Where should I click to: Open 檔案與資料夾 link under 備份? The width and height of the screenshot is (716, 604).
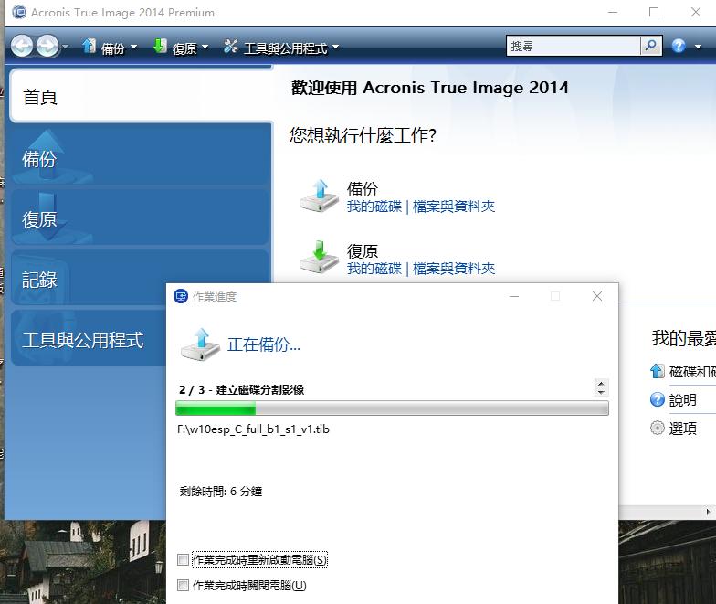pyautogui.click(x=454, y=207)
